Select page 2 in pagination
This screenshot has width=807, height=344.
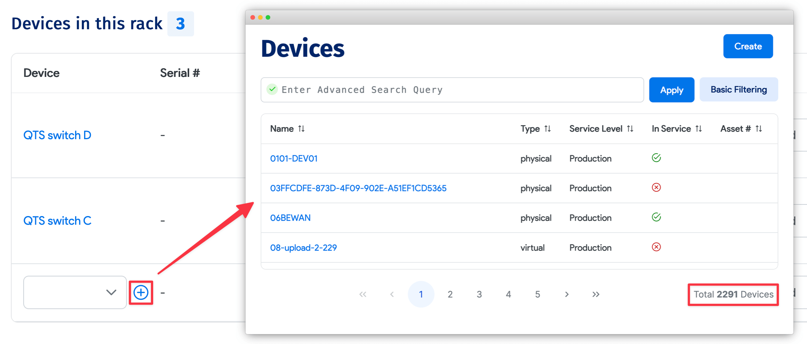click(x=450, y=294)
